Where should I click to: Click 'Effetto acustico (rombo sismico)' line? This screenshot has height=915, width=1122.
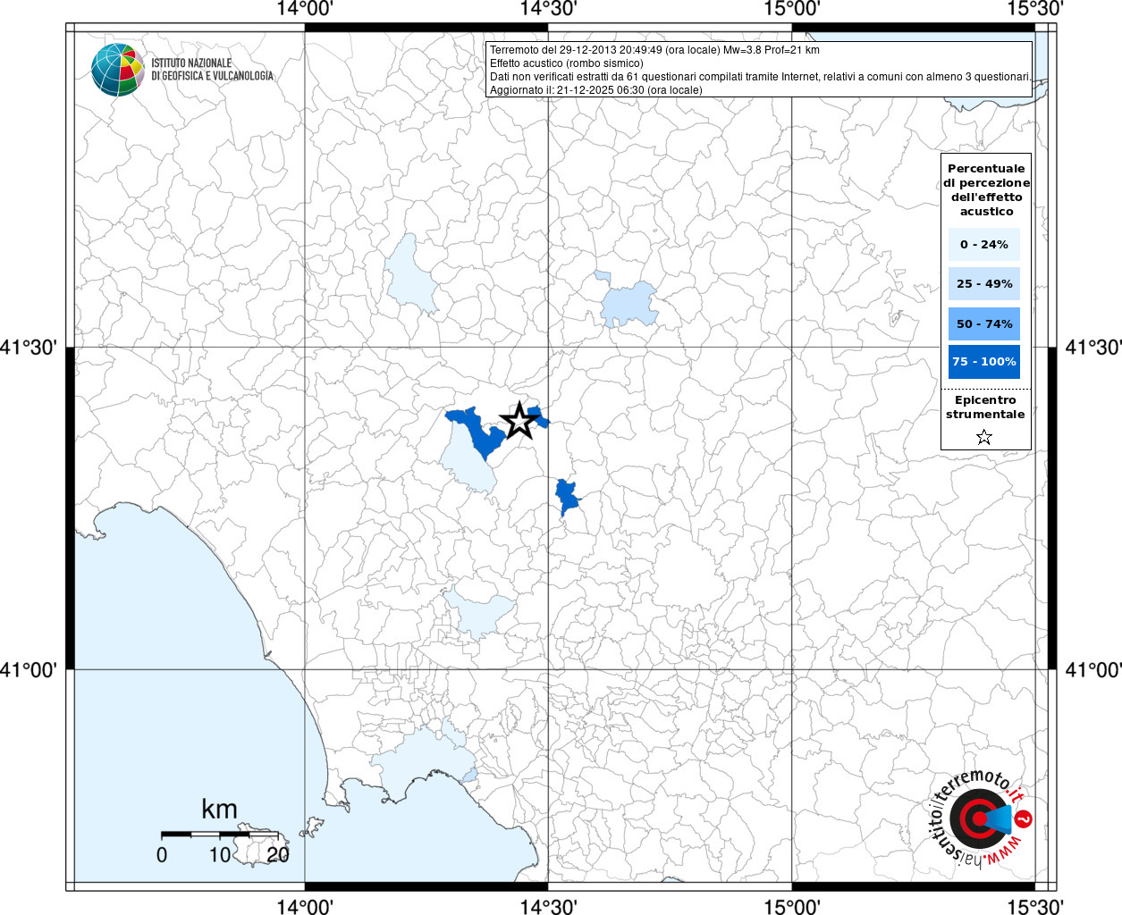[566, 63]
